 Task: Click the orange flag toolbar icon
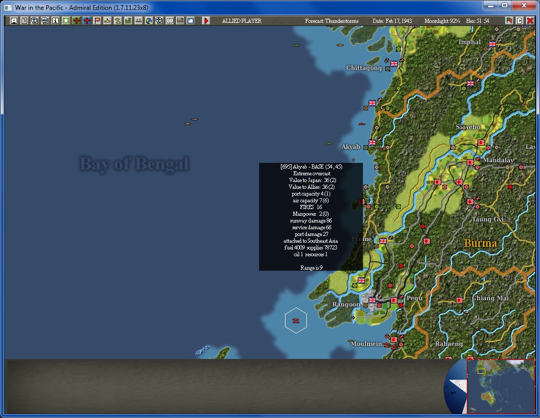point(97,21)
